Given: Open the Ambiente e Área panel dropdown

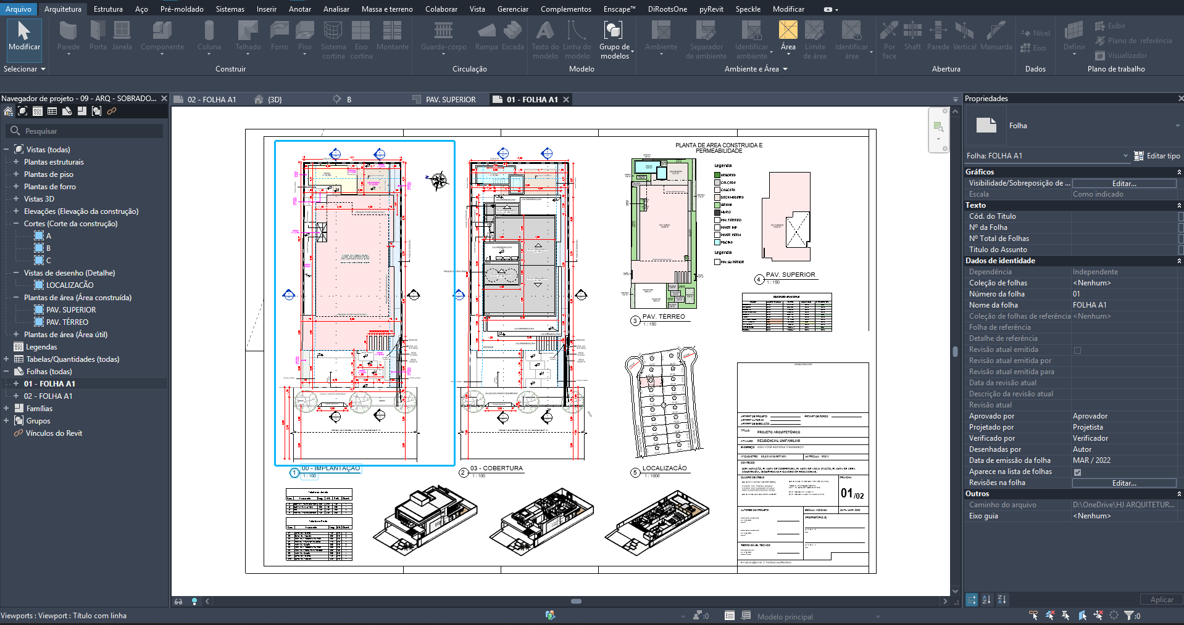Looking at the screenshot, I should pos(756,69).
